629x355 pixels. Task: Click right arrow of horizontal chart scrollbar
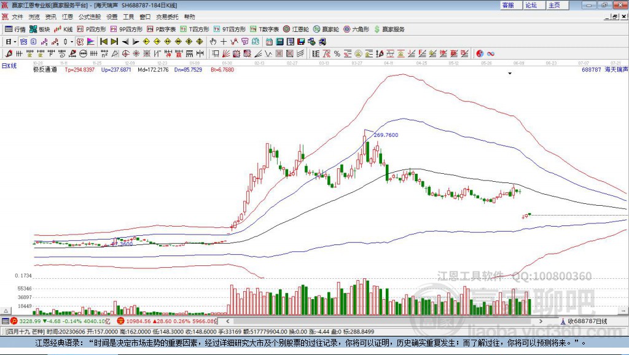click(541, 321)
